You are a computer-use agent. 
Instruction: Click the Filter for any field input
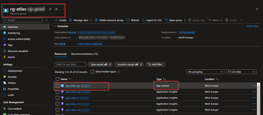tap(70, 64)
